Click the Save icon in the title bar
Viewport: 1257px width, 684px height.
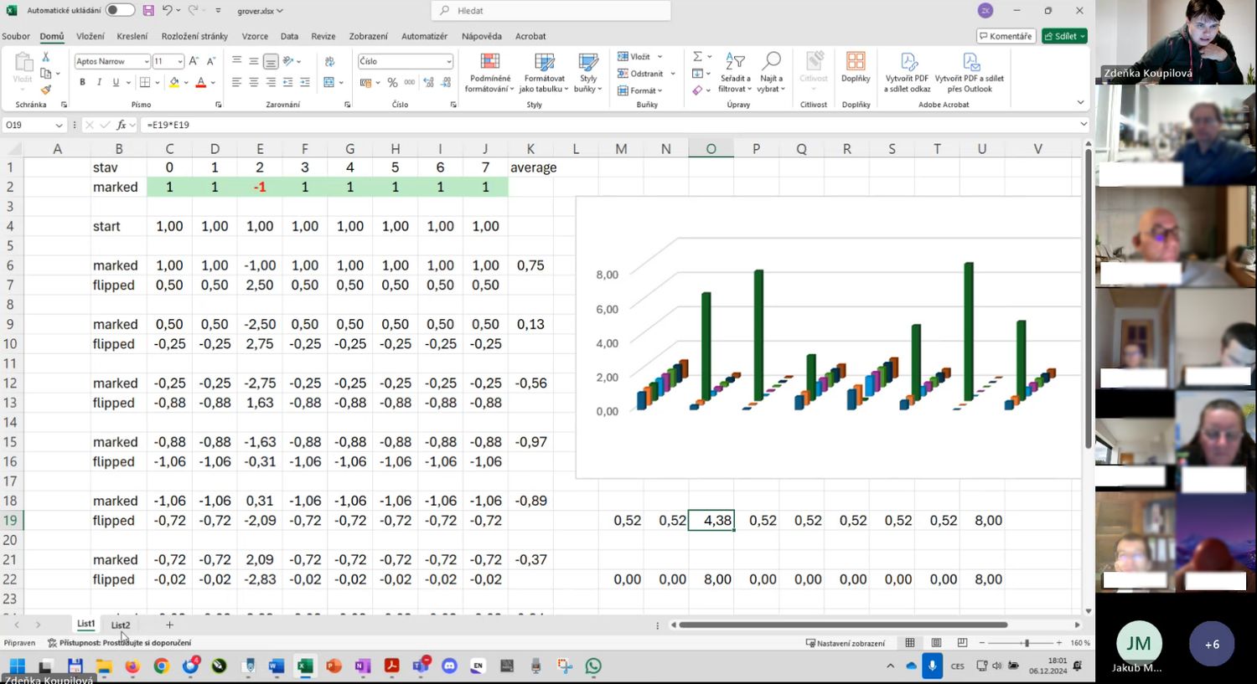[x=148, y=11]
